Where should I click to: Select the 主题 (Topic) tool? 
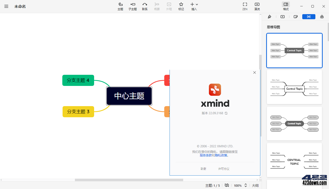[120, 6]
